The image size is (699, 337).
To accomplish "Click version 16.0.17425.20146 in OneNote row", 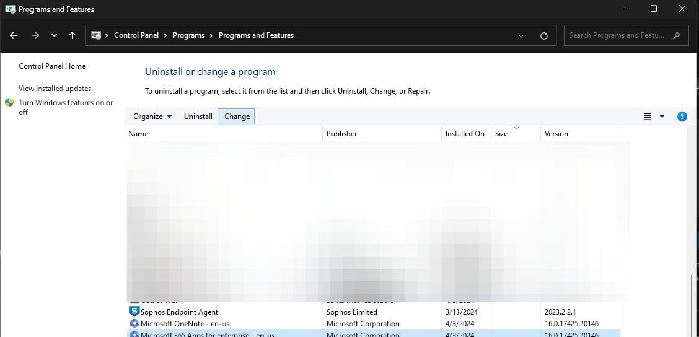I will coord(571,324).
